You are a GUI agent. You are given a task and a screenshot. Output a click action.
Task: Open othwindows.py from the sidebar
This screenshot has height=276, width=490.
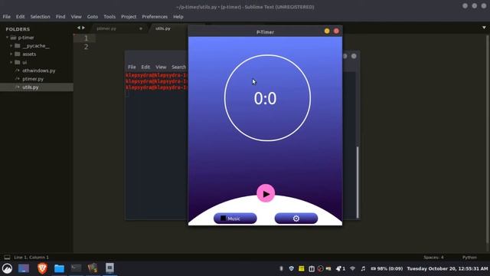click(x=39, y=71)
